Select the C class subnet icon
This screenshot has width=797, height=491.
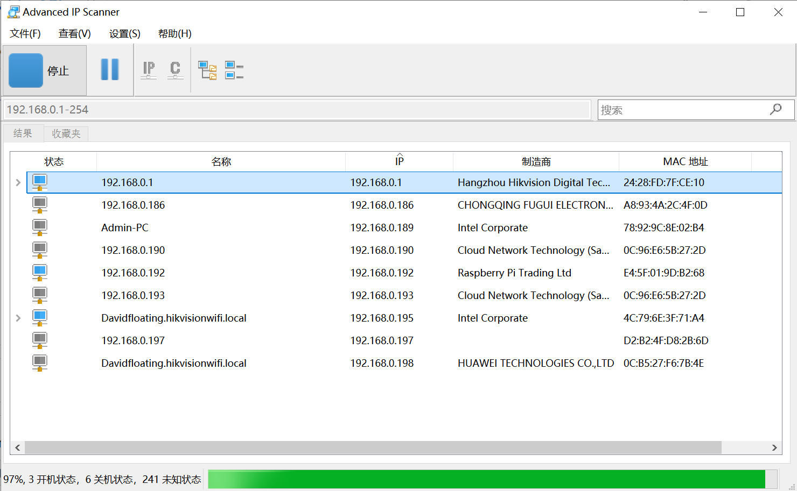[175, 70]
